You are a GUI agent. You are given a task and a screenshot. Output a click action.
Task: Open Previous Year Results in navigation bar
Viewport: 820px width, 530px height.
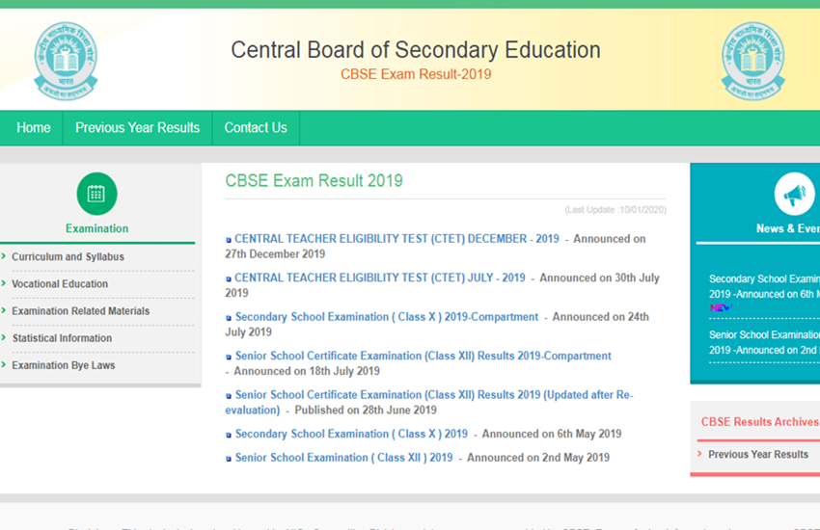coord(137,128)
